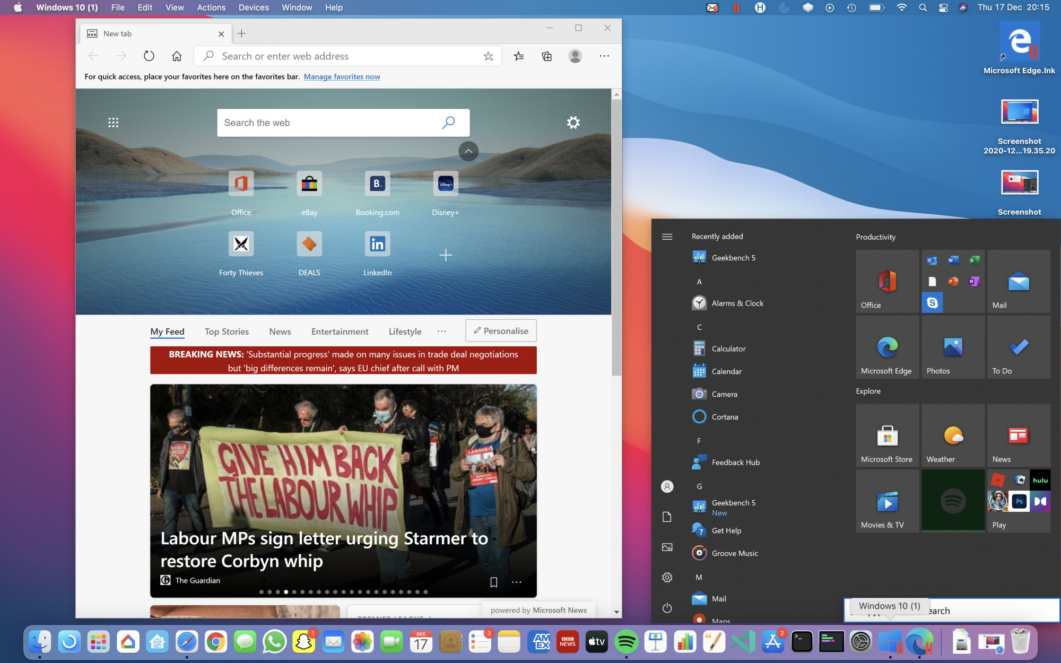Switch to the News feed tab

coord(280,331)
